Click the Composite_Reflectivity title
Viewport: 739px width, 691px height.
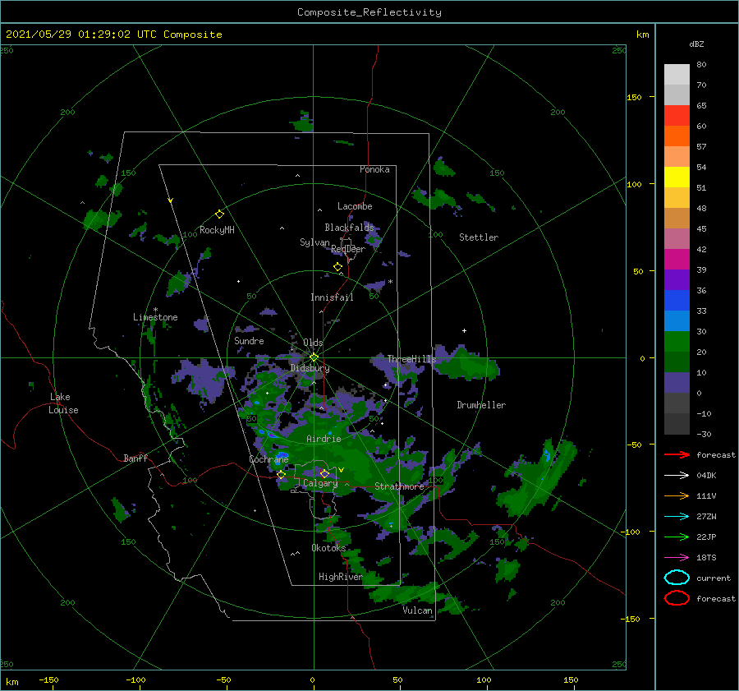point(369,12)
